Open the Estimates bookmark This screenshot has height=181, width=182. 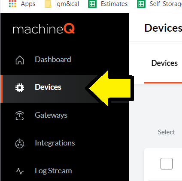(x=114, y=4)
